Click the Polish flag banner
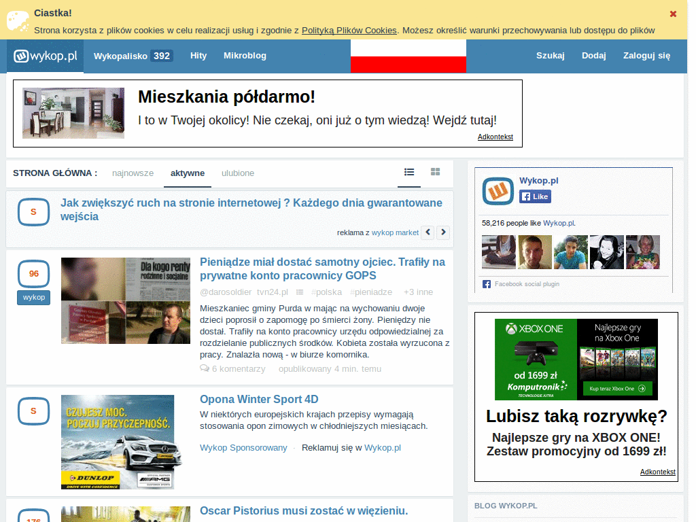The image size is (696, 522). (x=408, y=56)
